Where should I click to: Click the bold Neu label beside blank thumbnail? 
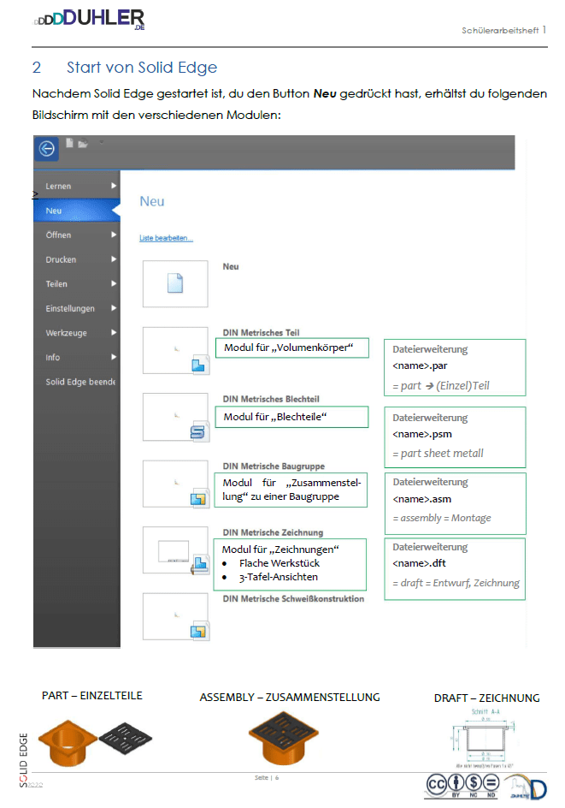click(231, 267)
